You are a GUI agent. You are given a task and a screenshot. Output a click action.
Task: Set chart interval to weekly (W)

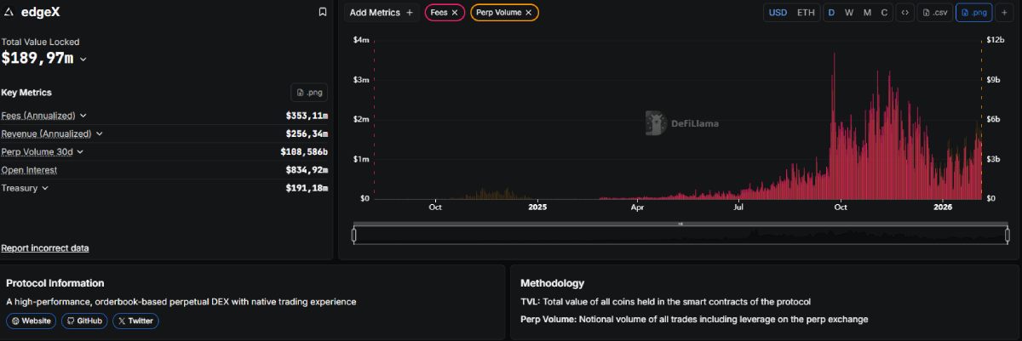coord(848,13)
